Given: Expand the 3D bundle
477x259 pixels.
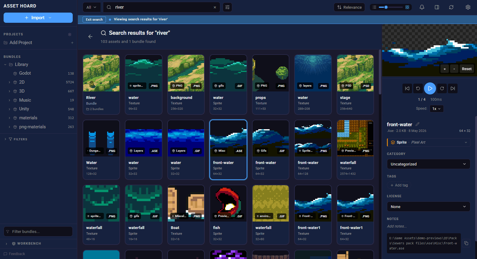Looking at the screenshot, I should point(9,91).
